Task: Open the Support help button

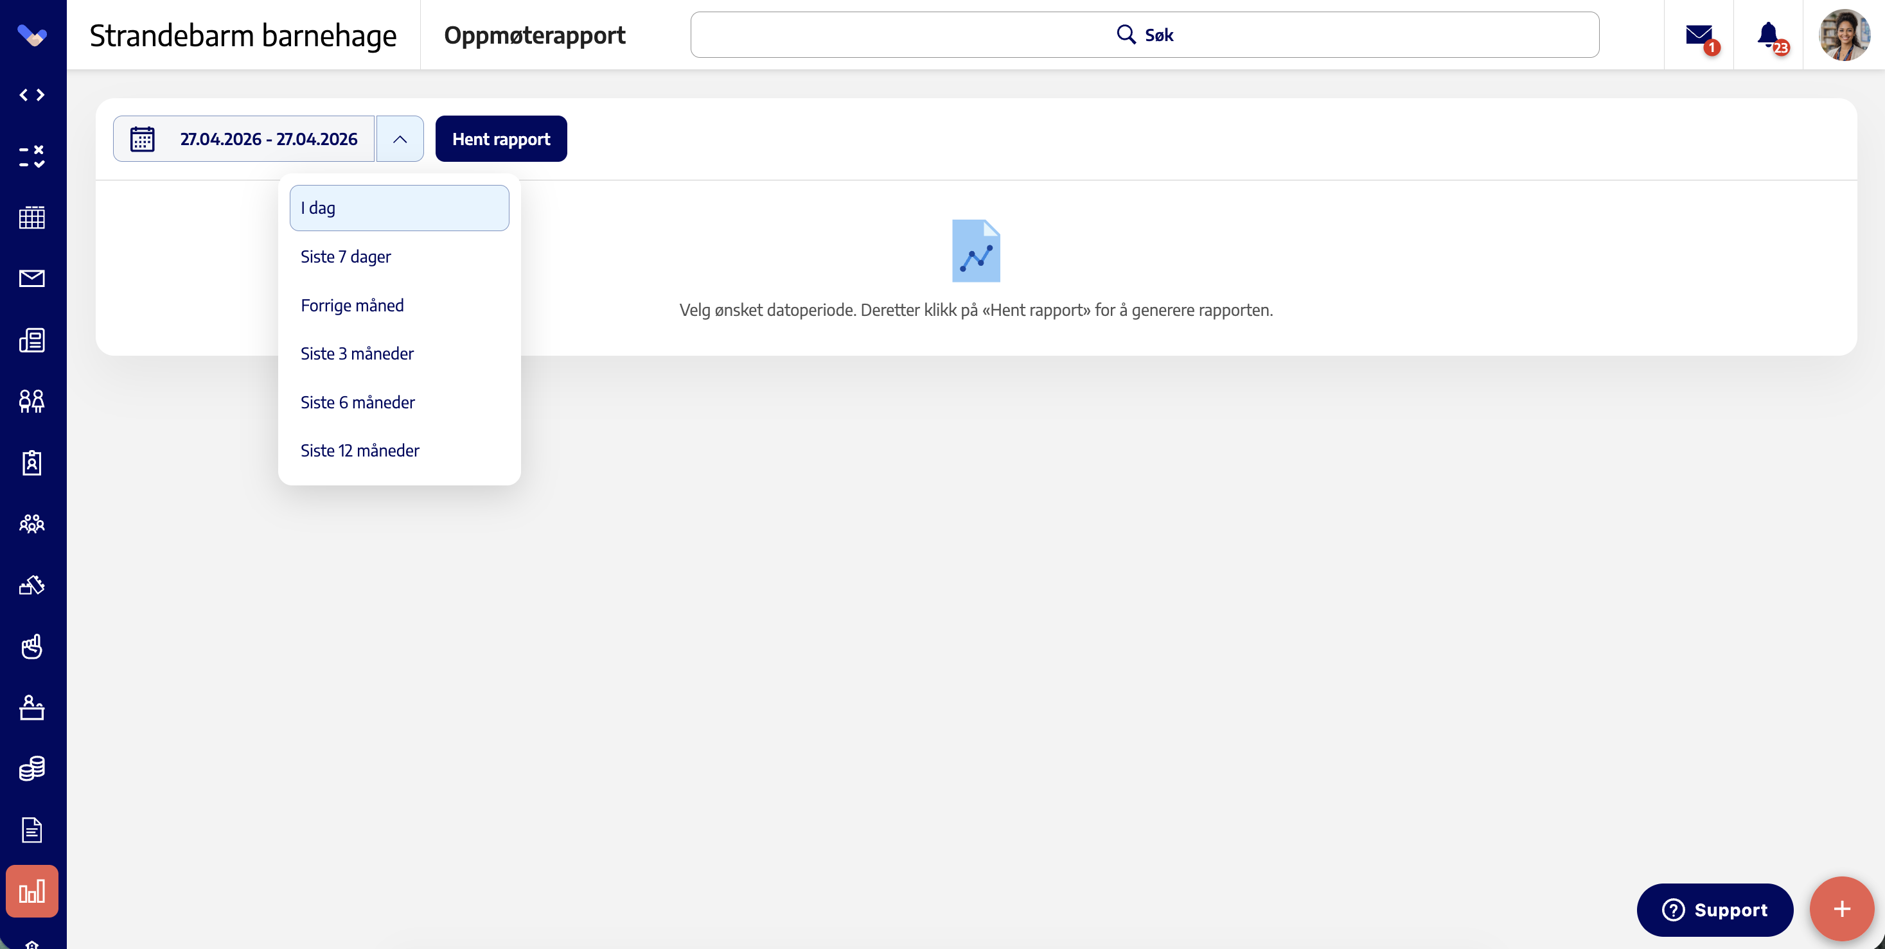Action: pos(1715,910)
